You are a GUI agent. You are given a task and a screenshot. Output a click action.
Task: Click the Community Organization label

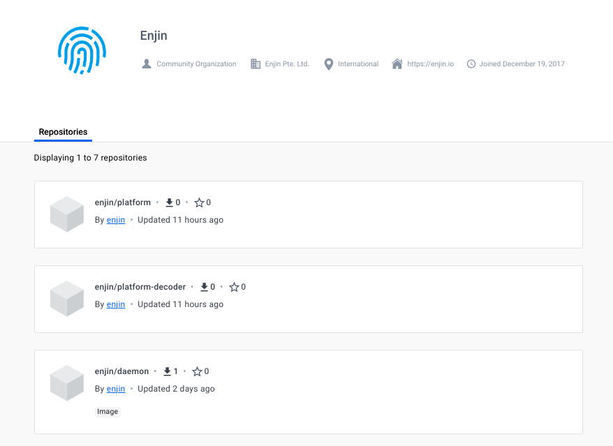click(196, 64)
